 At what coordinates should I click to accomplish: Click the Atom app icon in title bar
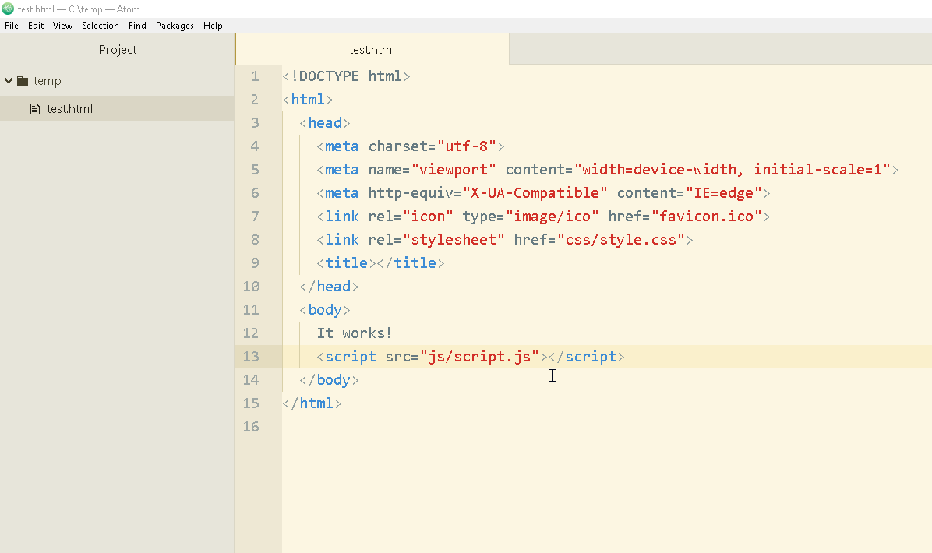(8, 9)
